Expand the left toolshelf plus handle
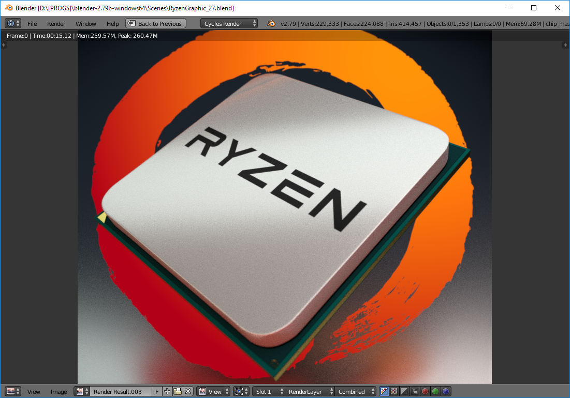 pyautogui.click(x=4, y=45)
